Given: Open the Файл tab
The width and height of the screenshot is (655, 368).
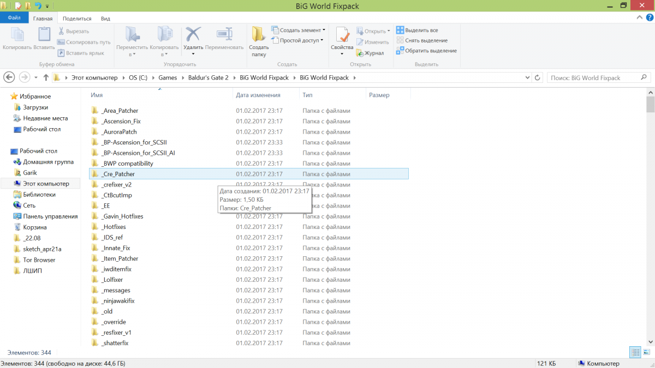Looking at the screenshot, I should point(14,18).
